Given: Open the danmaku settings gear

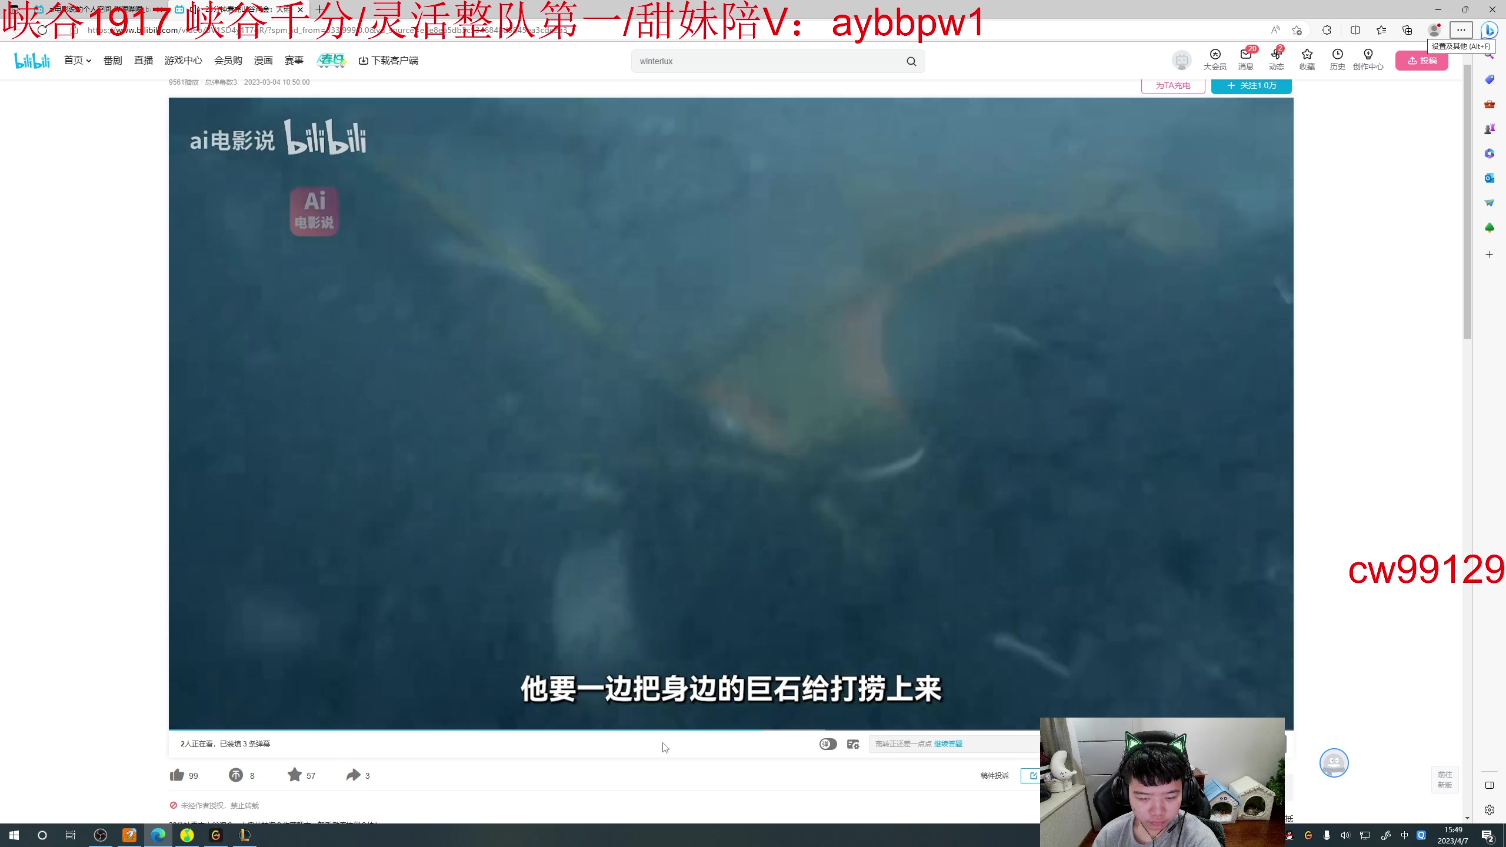Looking at the screenshot, I should tap(852, 743).
